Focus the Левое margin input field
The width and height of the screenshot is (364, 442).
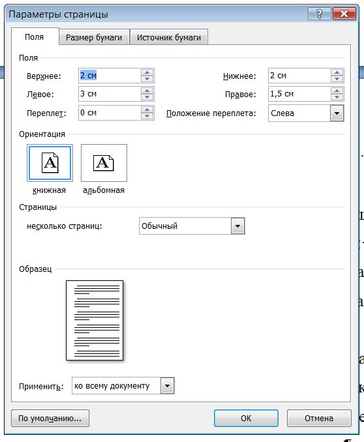click(x=110, y=94)
